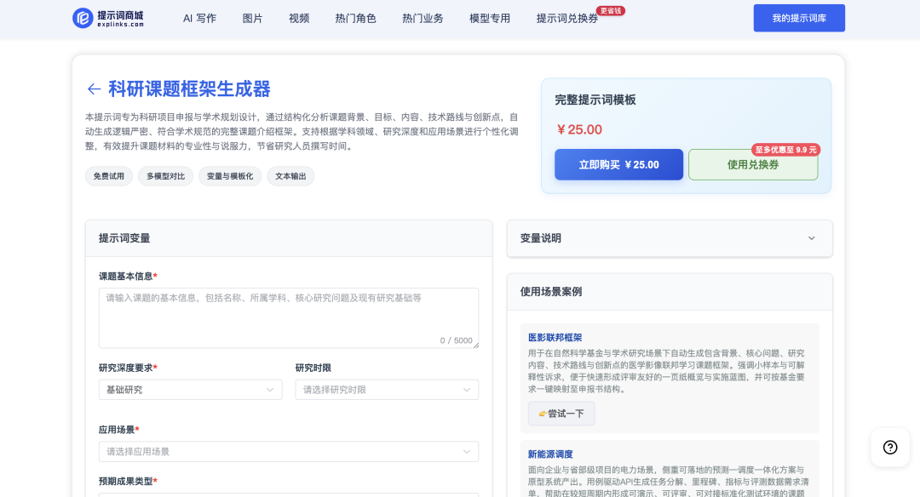The width and height of the screenshot is (920, 497).
Task: Click 尝试一下 under 医影联邦框架
Action: pos(561,414)
